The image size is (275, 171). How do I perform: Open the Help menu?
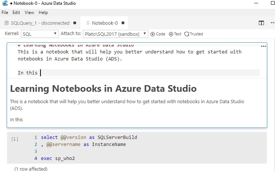coord(43,13)
